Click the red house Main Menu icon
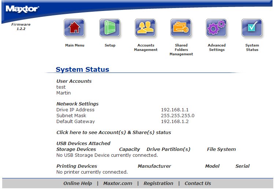 (x=74, y=28)
